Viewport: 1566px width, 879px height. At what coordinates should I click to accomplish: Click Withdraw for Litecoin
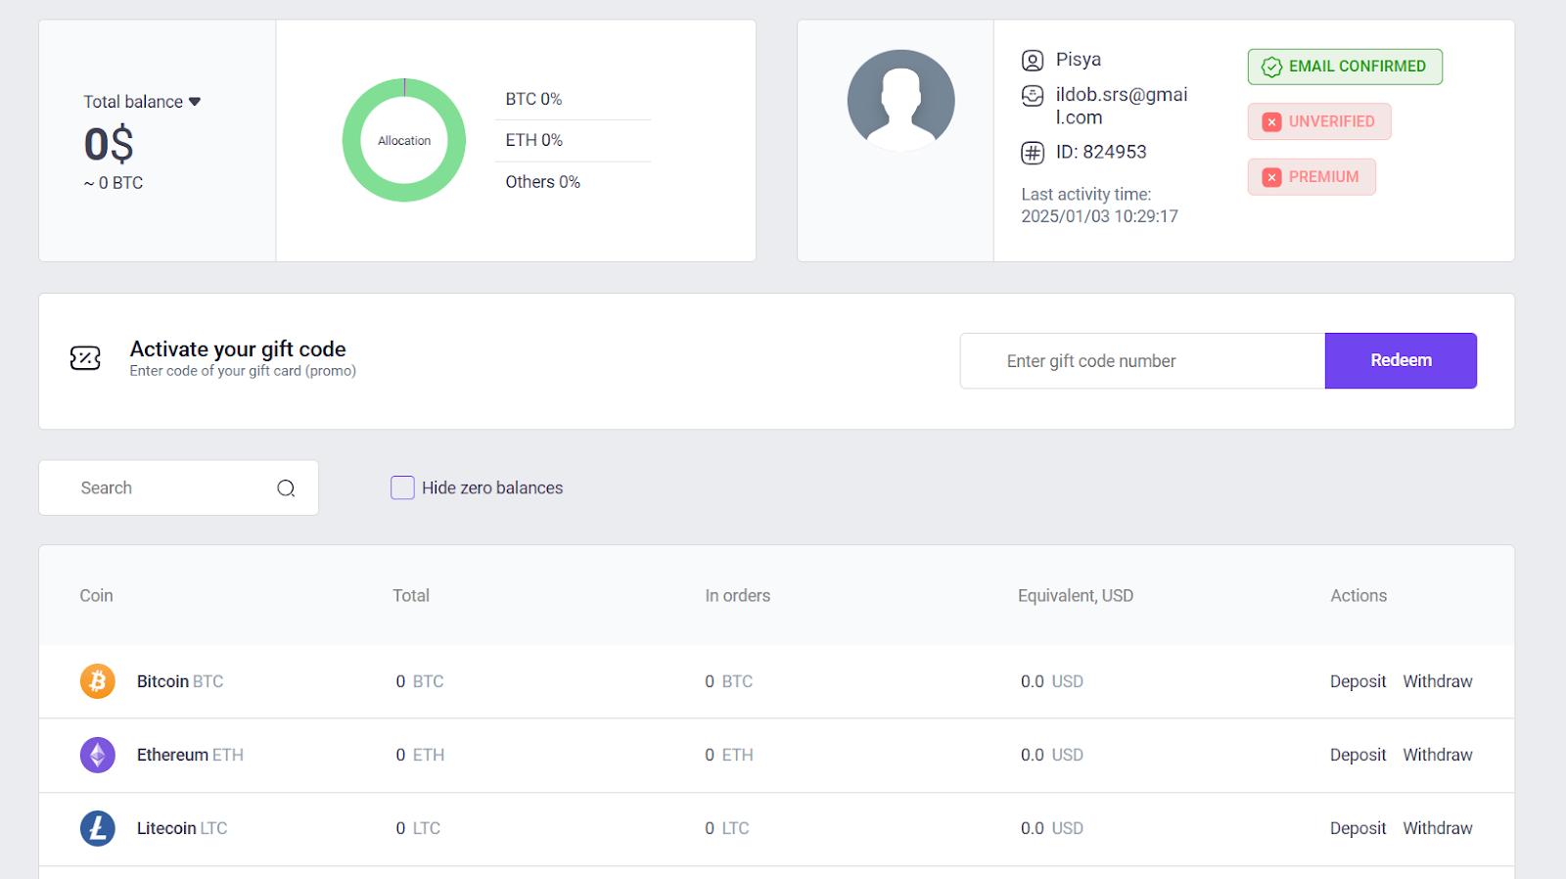coord(1437,828)
